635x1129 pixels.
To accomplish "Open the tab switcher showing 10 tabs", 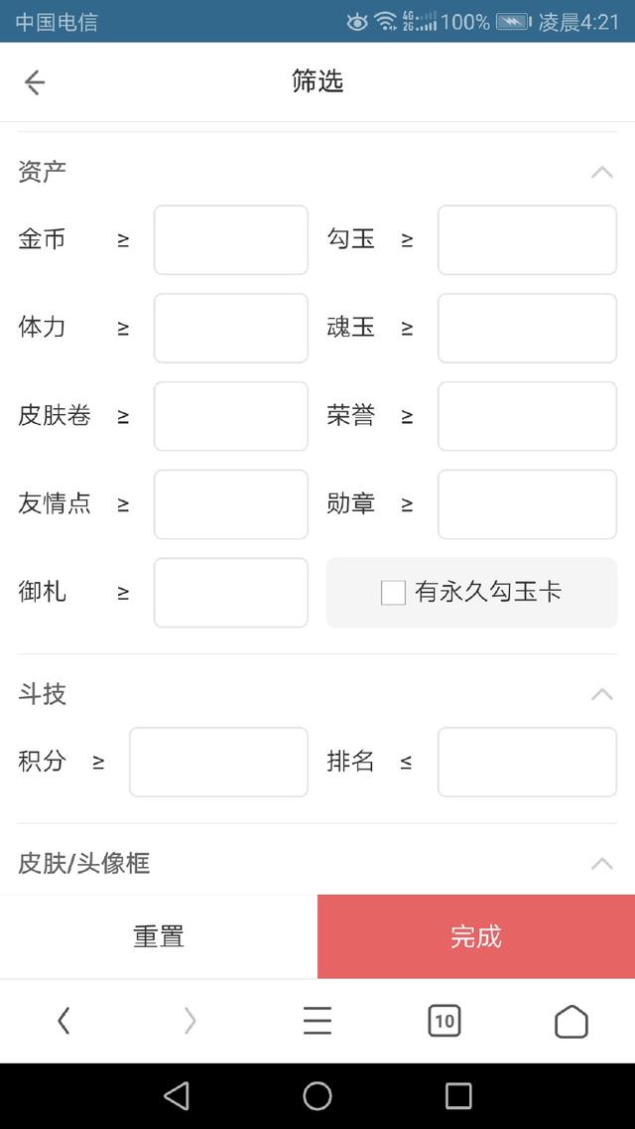I will point(444,1020).
